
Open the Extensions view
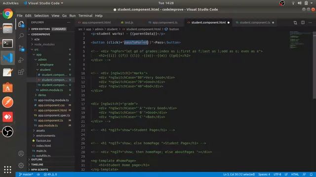(x=21, y=72)
